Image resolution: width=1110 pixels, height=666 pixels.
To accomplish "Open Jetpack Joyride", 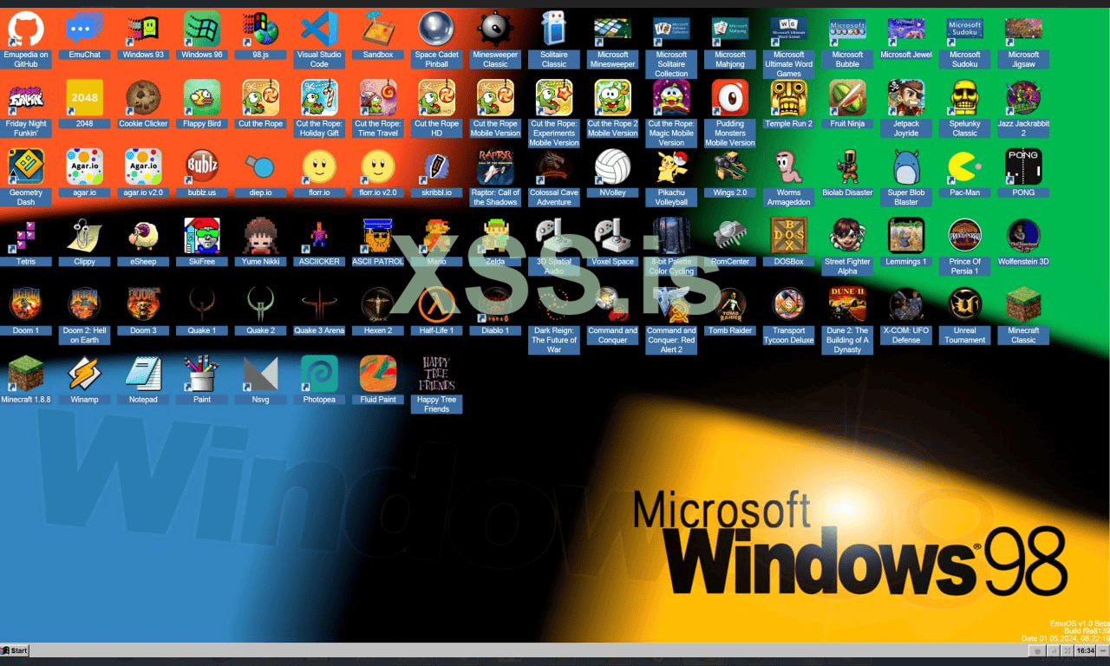I will (x=906, y=98).
